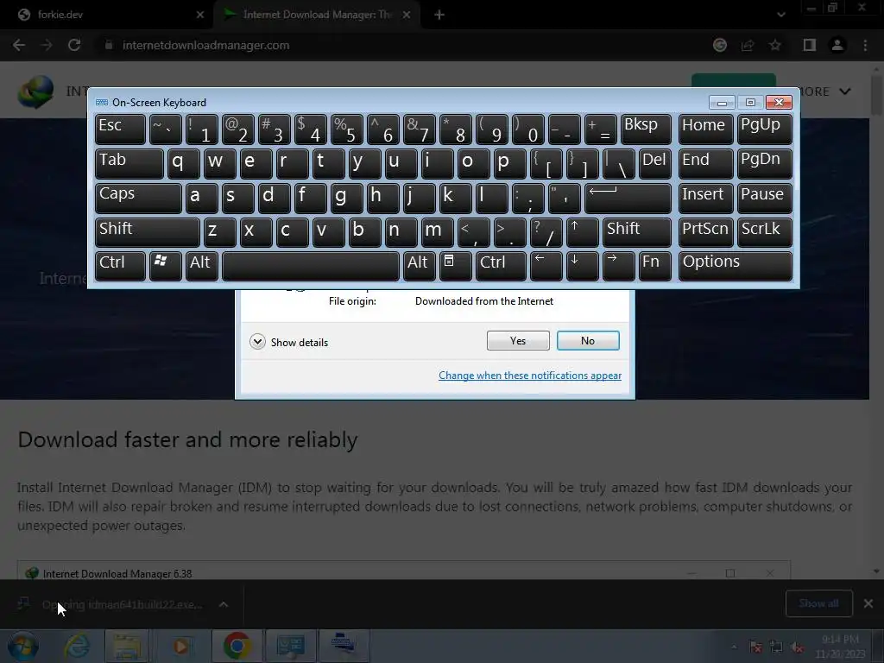The height and width of the screenshot is (663, 884).
Task: Click the Options key on On-Screen Keyboard
Action: (x=736, y=266)
